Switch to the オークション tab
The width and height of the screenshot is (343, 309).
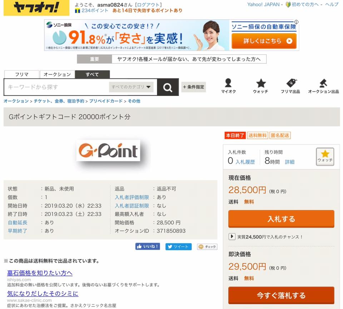tap(57, 74)
